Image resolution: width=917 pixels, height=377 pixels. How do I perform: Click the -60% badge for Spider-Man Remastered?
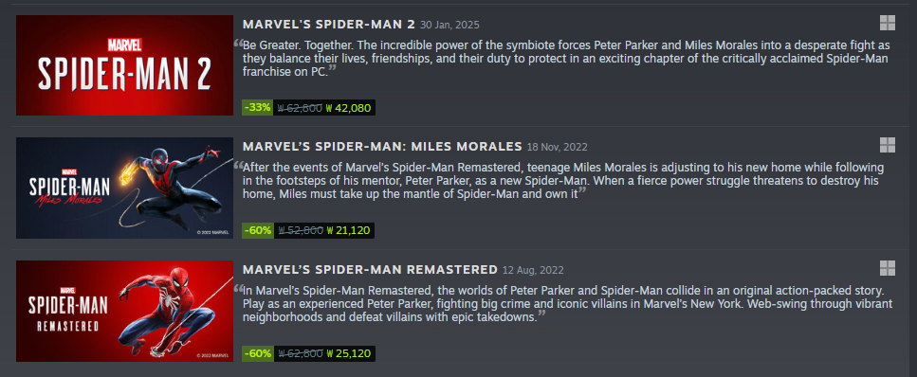click(x=257, y=353)
